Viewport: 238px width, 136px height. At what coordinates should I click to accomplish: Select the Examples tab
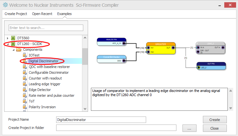coord(64,14)
